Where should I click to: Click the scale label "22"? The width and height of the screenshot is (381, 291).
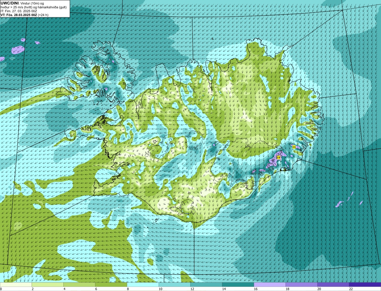[351, 289]
